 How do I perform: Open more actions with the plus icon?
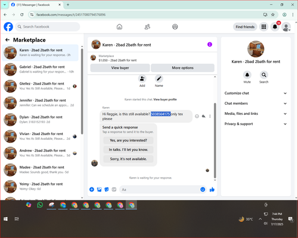(x=92, y=189)
